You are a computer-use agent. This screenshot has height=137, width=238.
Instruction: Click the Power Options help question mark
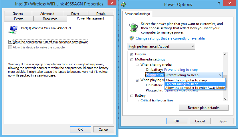219,3
